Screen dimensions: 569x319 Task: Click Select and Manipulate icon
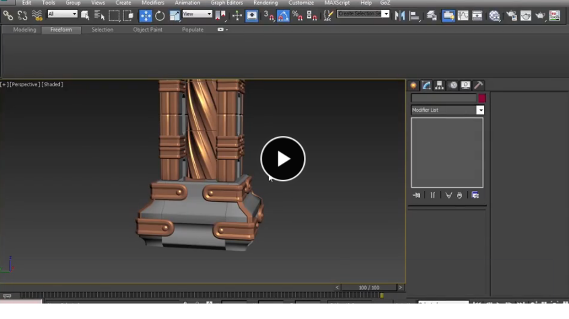237,15
